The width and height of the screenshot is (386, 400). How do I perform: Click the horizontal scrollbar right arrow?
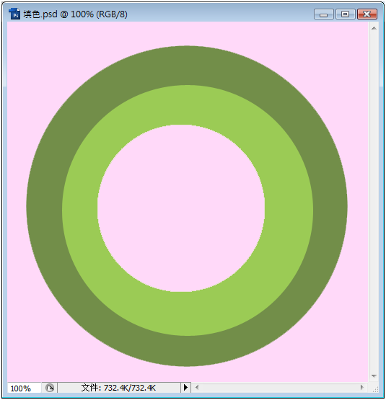pyautogui.click(x=361, y=387)
